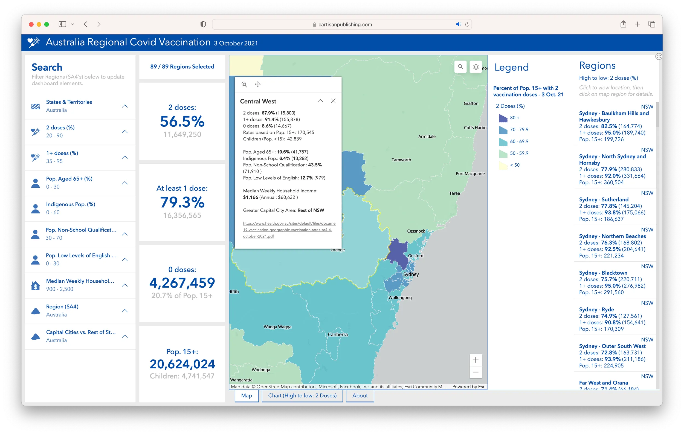This screenshot has width=684, height=434.
Task: Click the 80 + legend color swatch
Action: [503, 118]
